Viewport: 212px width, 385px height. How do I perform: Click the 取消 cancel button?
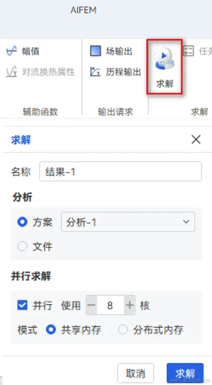136,373
